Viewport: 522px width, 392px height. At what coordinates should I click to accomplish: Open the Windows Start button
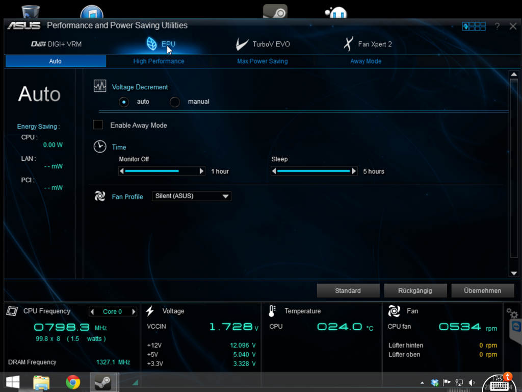[x=13, y=382]
